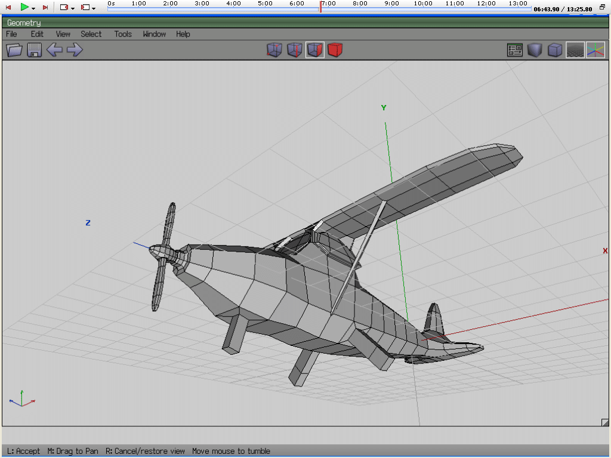Viewport: 611px width, 458px height.
Task: Click the Save floppy disk icon
Action: [35, 50]
